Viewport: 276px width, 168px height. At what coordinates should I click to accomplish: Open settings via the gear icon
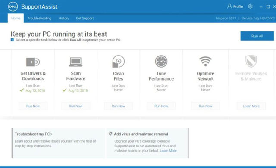(x=250, y=6)
